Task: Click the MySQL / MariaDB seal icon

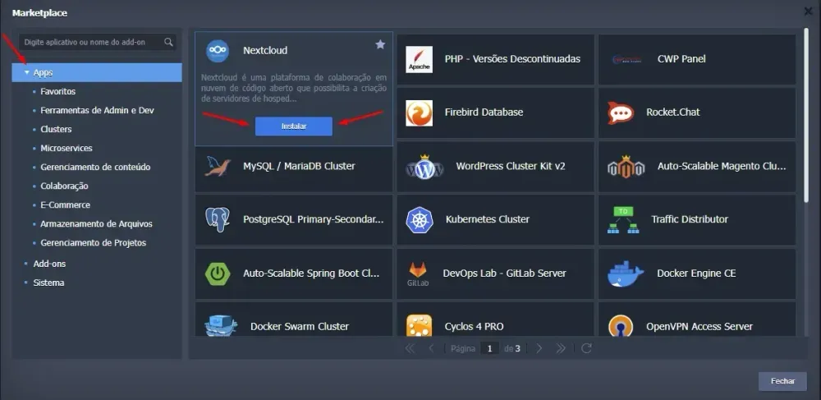Action: 218,166
